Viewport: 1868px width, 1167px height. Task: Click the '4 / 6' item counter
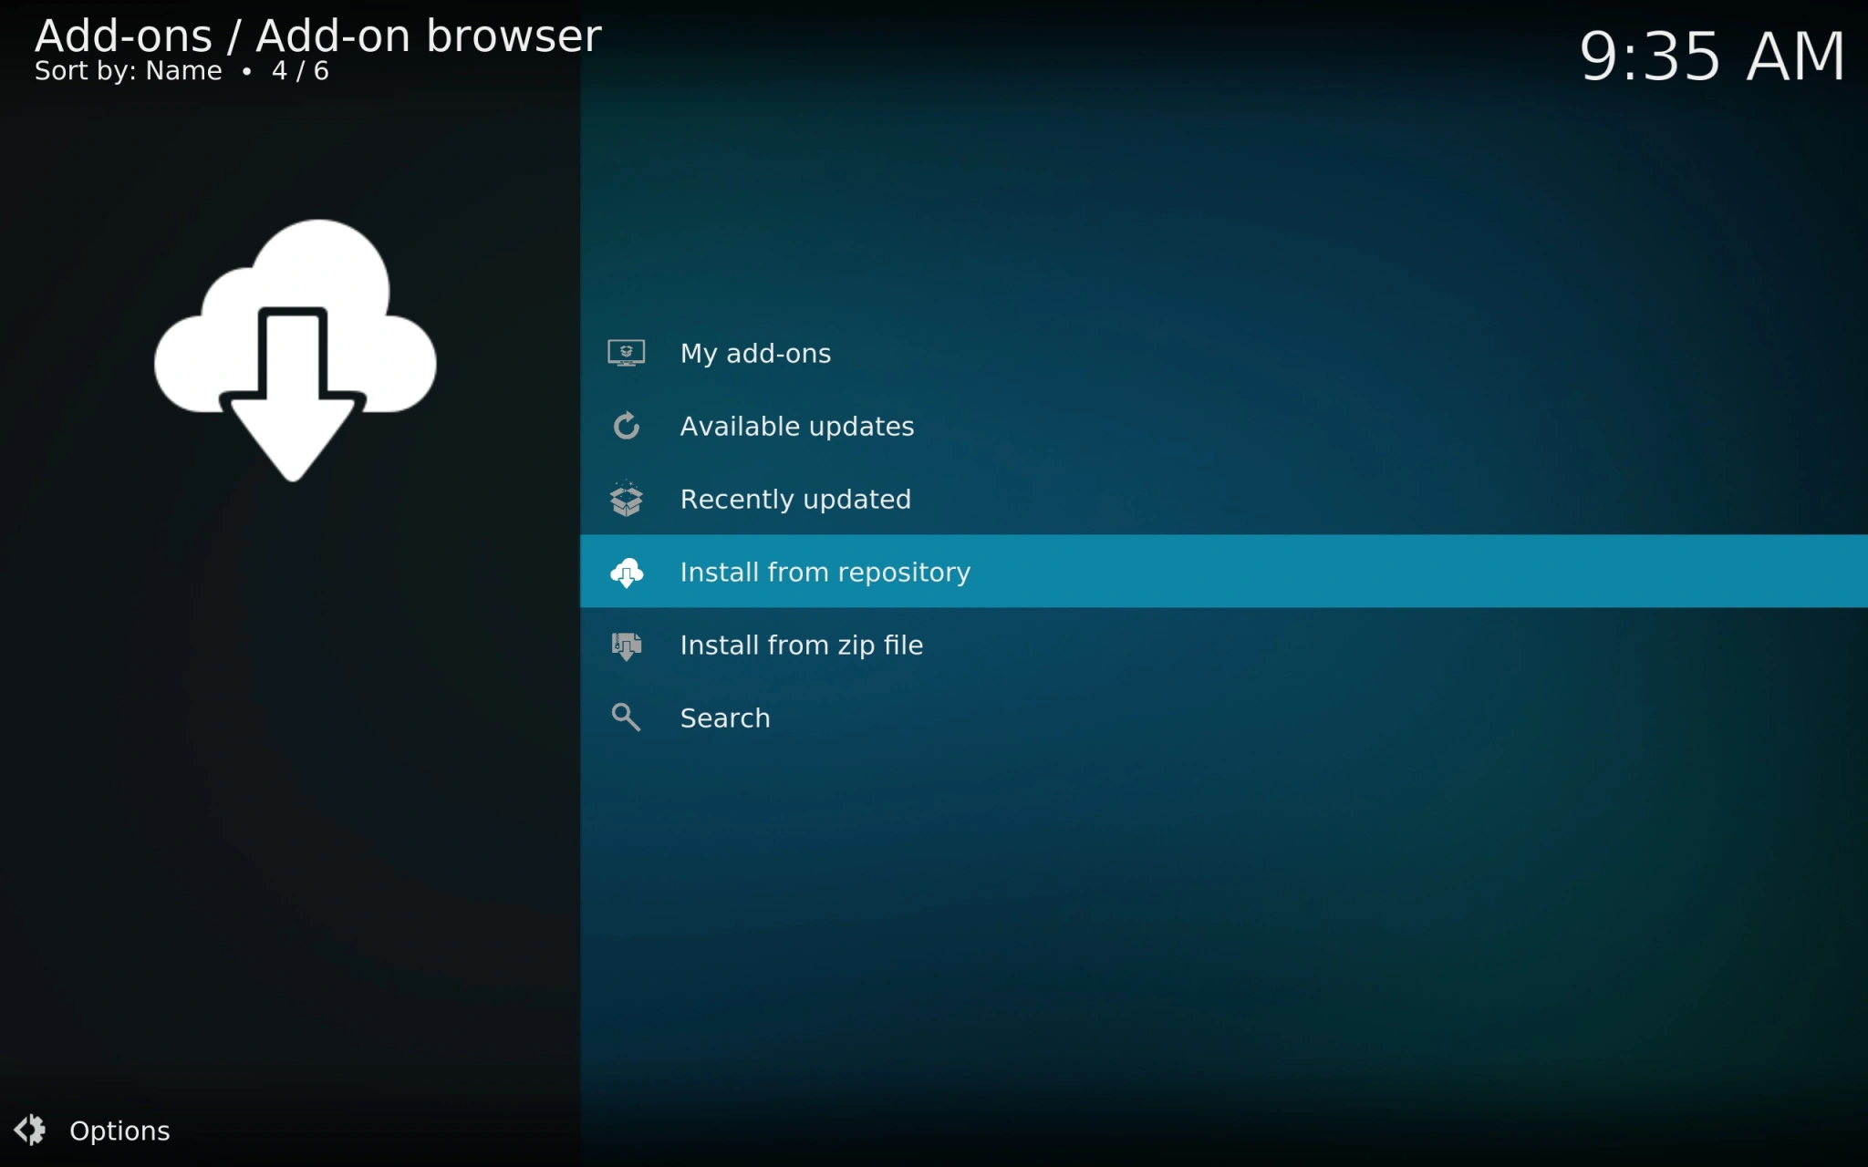tap(300, 71)
